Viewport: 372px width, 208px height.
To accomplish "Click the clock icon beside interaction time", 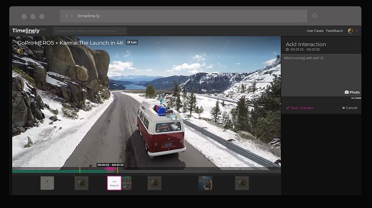I will [x=287, y=50].
